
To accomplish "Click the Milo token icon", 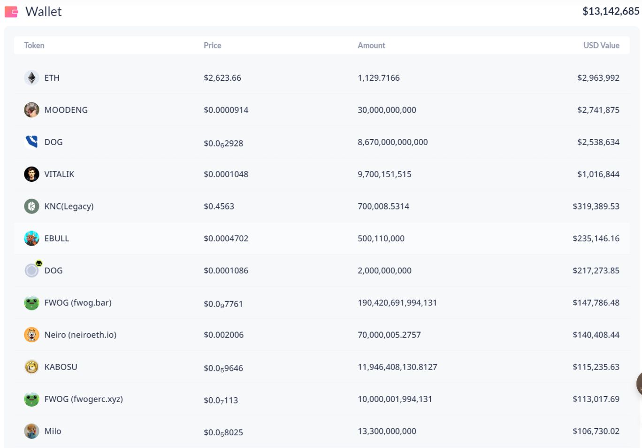I will 31,431.
